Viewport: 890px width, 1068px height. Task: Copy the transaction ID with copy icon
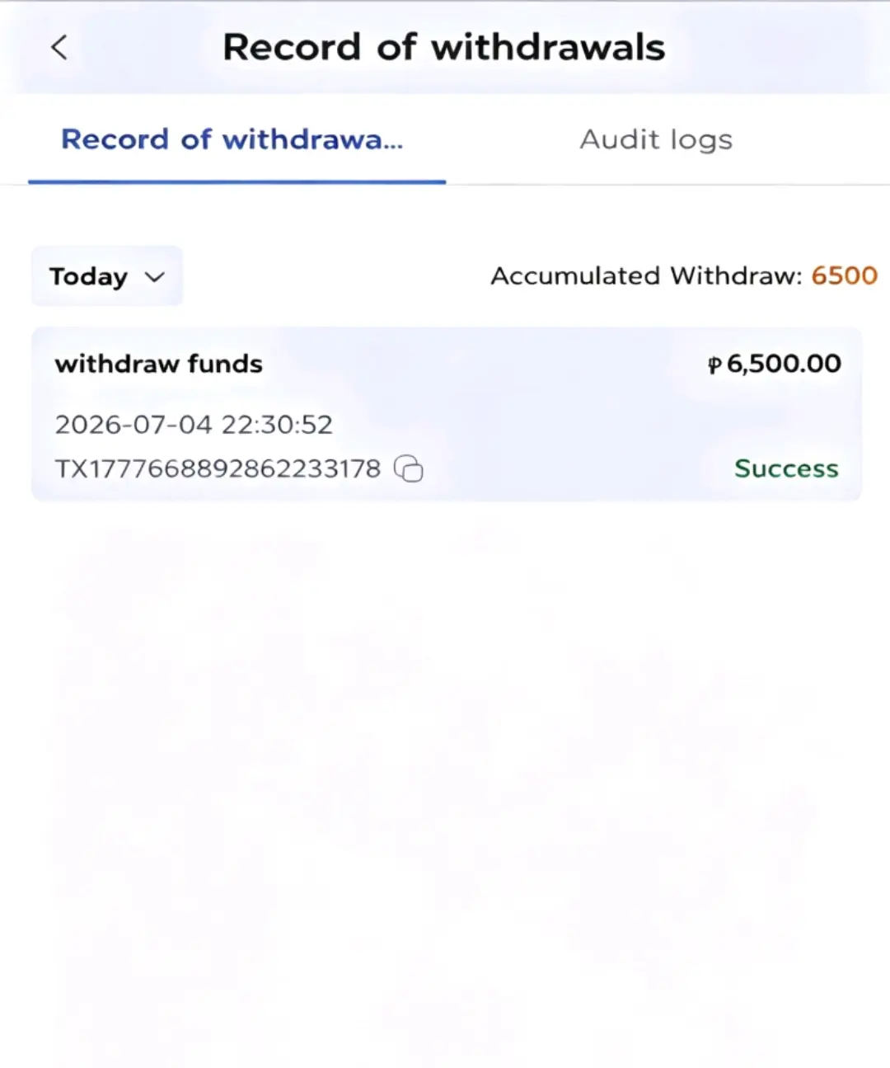coord(409,468)
